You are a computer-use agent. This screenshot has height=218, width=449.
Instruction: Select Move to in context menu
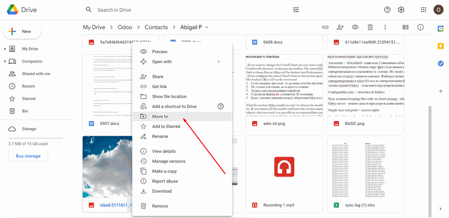tap(182, 117)
